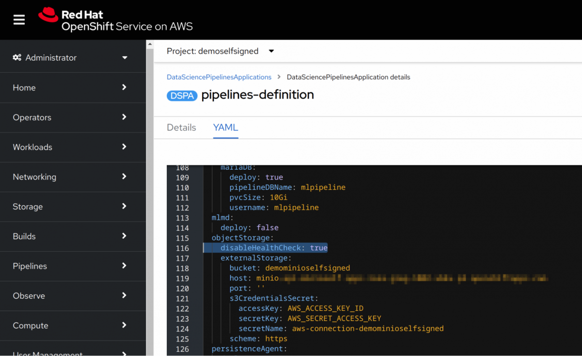The height and width of the screenshot is (356, 582).
Task: Open the Project: demoselfsigned selector
Action: coord(220,51)
